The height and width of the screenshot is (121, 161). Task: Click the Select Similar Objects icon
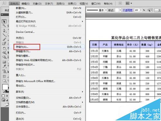click(x=149, y=10)
